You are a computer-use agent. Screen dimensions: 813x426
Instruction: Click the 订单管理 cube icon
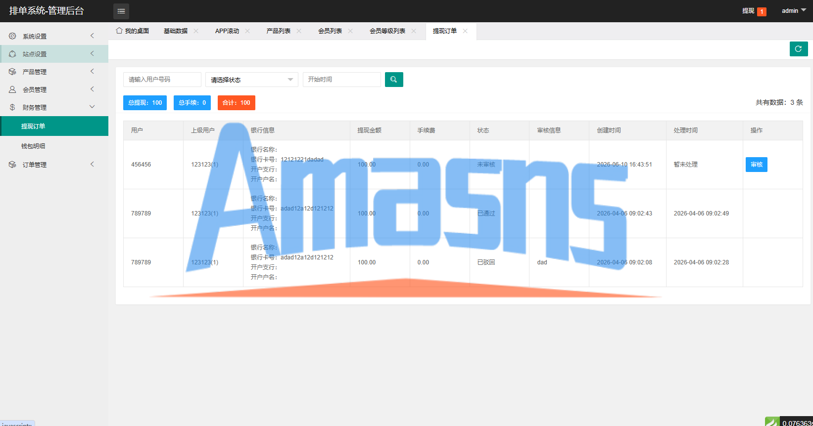[x=12, y=165]
